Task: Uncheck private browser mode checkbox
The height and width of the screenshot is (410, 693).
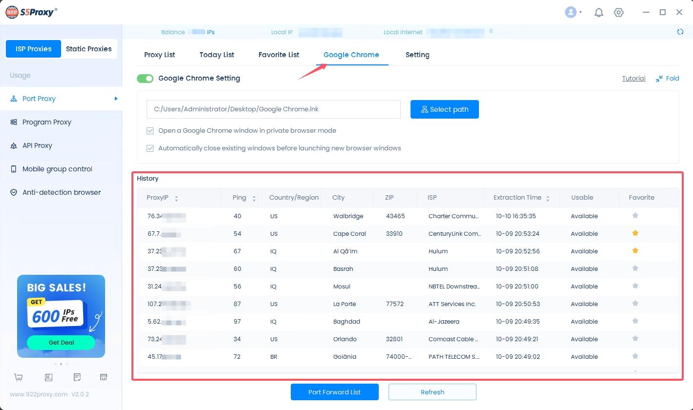Action: click(x=151, y=131)
